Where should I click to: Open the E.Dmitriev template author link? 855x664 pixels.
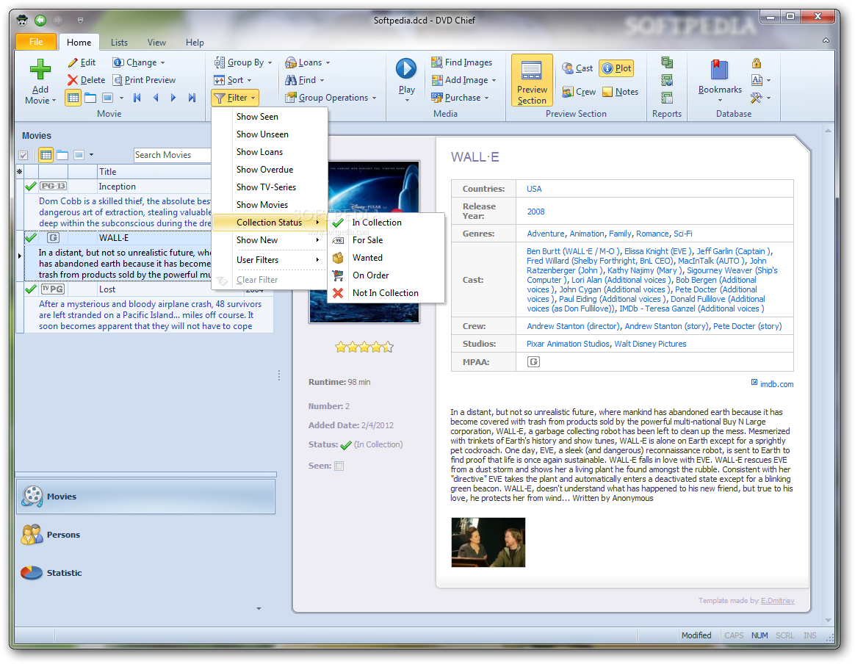(x=778, y=601)
